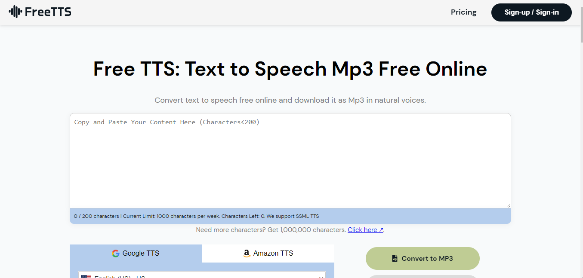Viewport: 583px width, 278px height.
Task: Click the Sign-up / Sign-in button
Action: (x=531, y=12)
